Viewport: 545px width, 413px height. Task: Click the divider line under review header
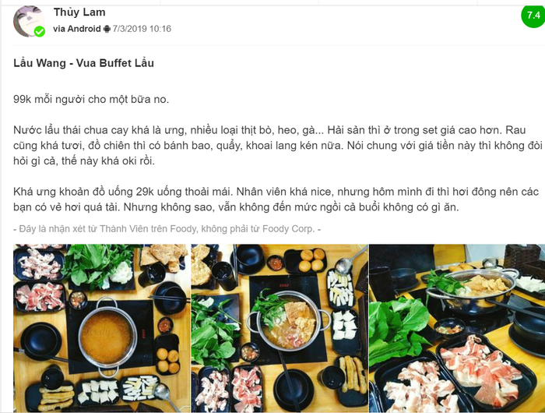[x=279, y=45]
